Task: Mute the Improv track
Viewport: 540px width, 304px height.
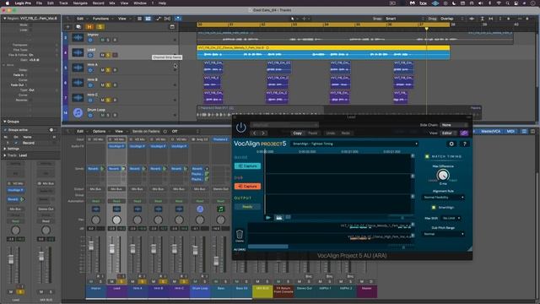Action: 102,40
